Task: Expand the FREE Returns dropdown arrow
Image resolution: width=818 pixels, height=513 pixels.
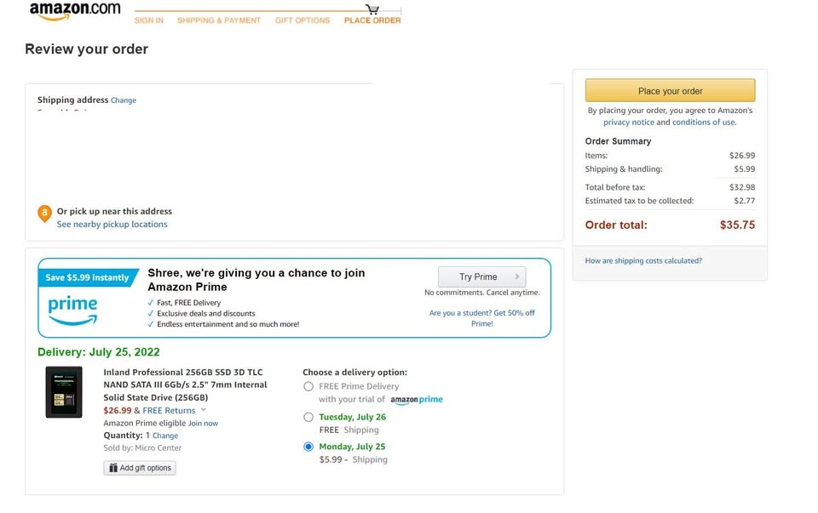Action: [204, 410]
